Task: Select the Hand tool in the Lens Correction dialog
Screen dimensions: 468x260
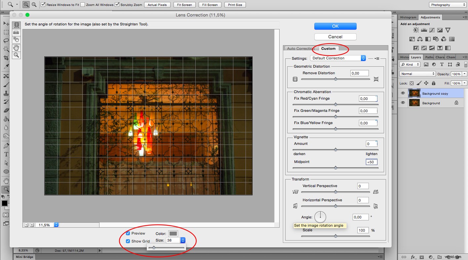Action: 16,48
